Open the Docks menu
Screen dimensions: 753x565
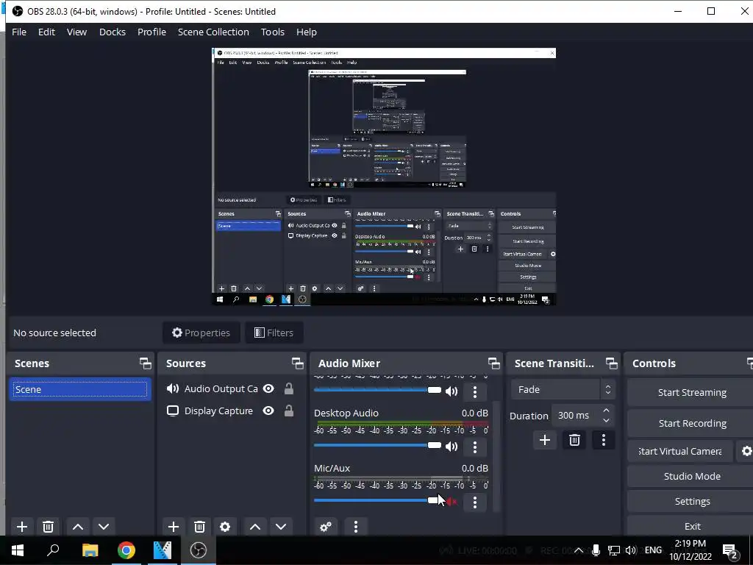click(x=113, y=32)
